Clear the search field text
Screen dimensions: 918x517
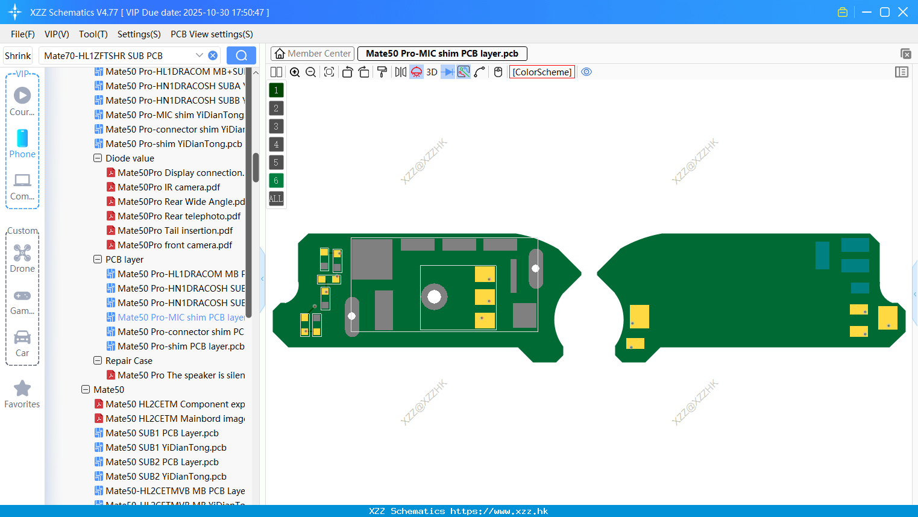[213, 55]
